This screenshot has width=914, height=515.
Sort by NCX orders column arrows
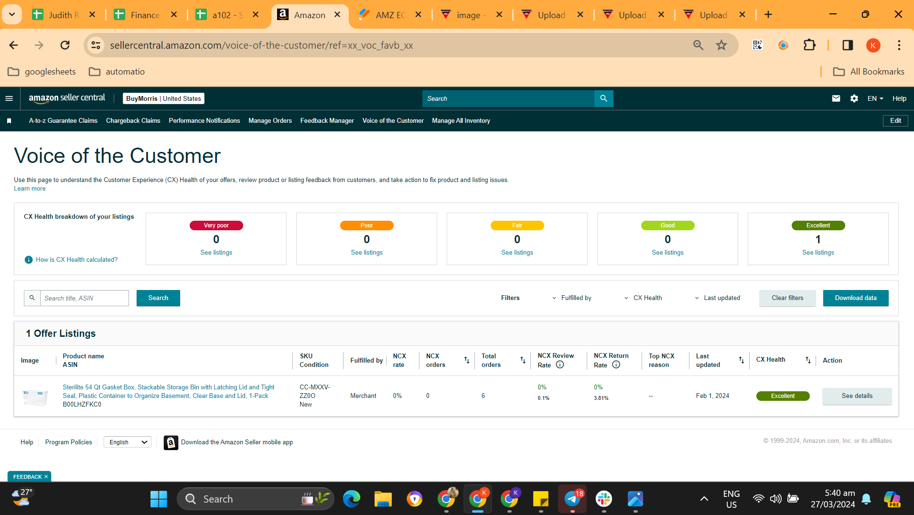pyautogui.click(x=466, y=360)
